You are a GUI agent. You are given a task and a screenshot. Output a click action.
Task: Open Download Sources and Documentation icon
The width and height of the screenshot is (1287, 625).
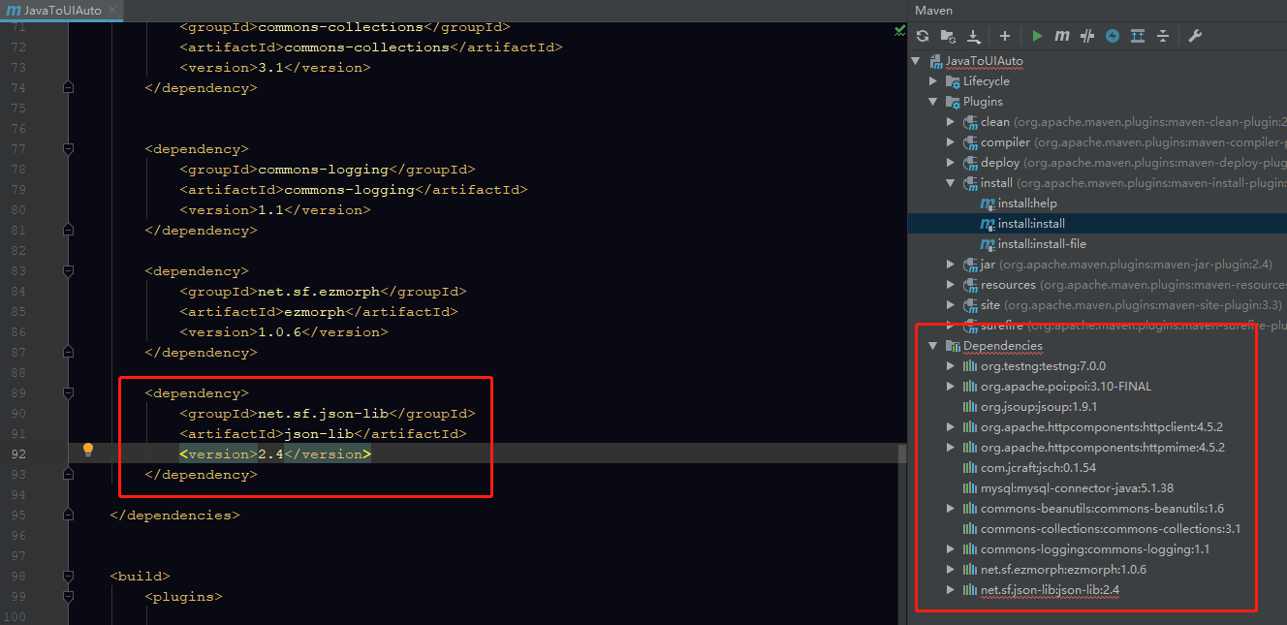click(975, 36)
